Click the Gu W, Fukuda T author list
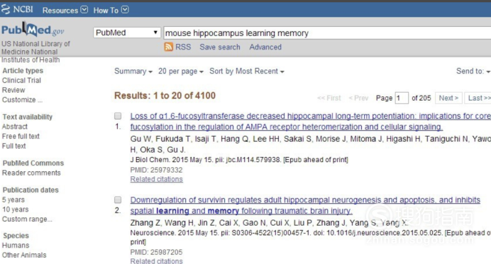Viewport: 491px width, 264px height. click(x=311, y=144)
